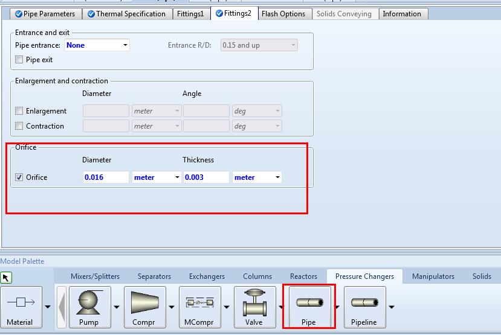
Task: Switch to the Thermal Specification tab
Action: (126, 14)
